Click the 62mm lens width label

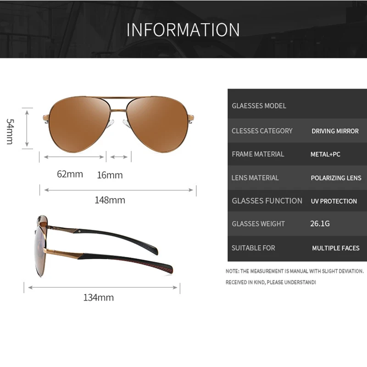click(x=70, y=174)
